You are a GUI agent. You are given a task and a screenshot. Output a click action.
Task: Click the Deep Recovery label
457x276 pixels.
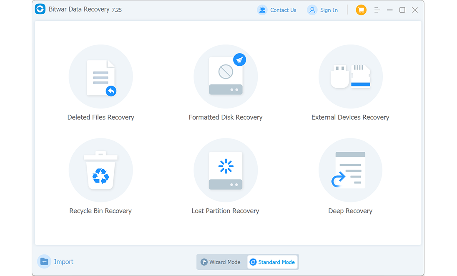pos(350,211)
